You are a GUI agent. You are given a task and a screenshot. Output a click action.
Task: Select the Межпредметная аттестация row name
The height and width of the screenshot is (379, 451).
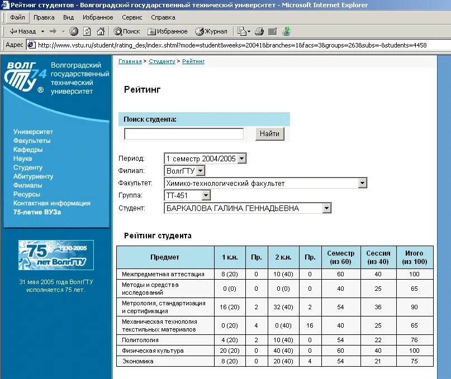pos(163,274)
